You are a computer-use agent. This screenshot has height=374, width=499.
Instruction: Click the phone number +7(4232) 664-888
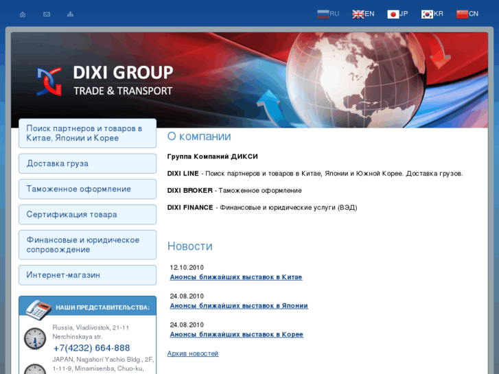91,348
